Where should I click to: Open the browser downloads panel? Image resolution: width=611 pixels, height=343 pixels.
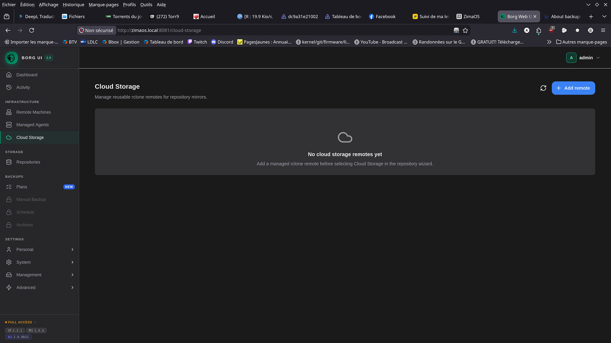(x=515, y=31)
